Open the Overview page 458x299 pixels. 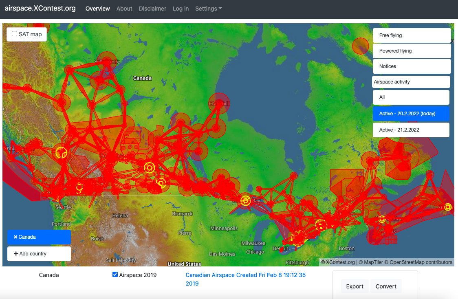pyautogui.click(x=97, y=9)
